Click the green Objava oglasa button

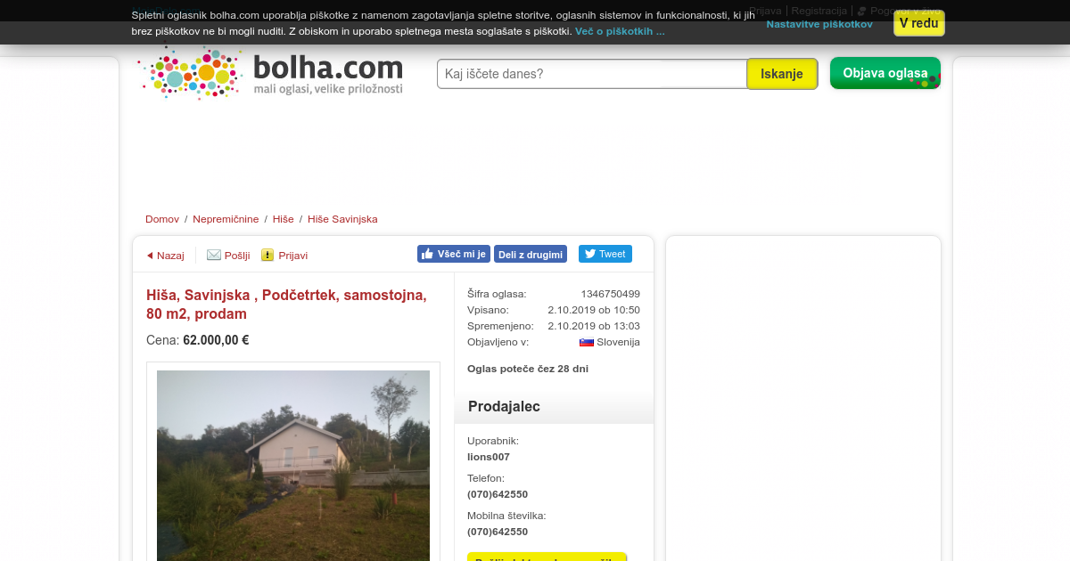pyautogui.click(x=885, y=73)
